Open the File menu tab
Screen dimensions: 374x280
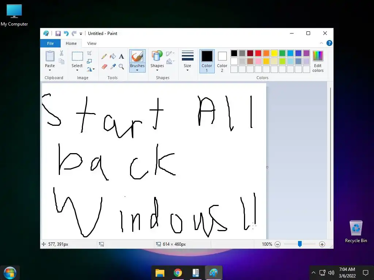tap(50, 43)
